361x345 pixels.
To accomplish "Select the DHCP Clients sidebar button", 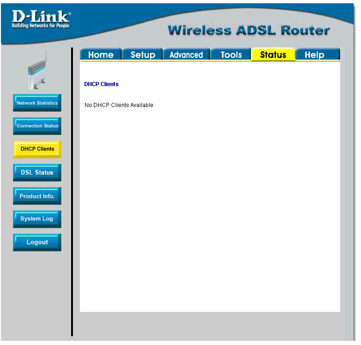I will coord(37,149).
